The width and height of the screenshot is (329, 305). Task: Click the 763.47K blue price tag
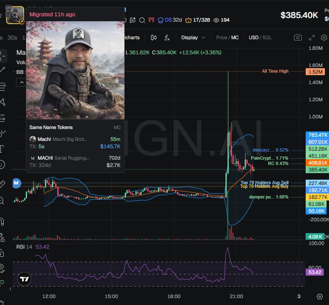pos(317,135)
